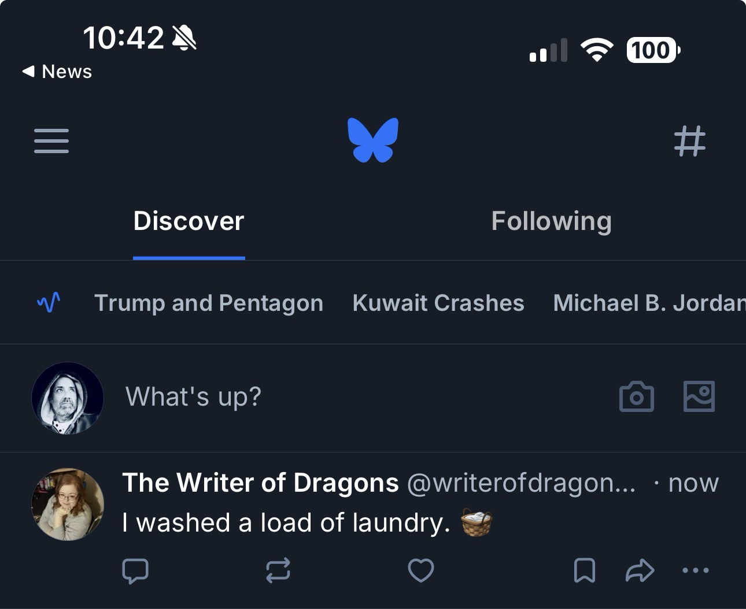Bookmark the laundry post
Screen dimensions: 746x609
click(x=584, y=571)
